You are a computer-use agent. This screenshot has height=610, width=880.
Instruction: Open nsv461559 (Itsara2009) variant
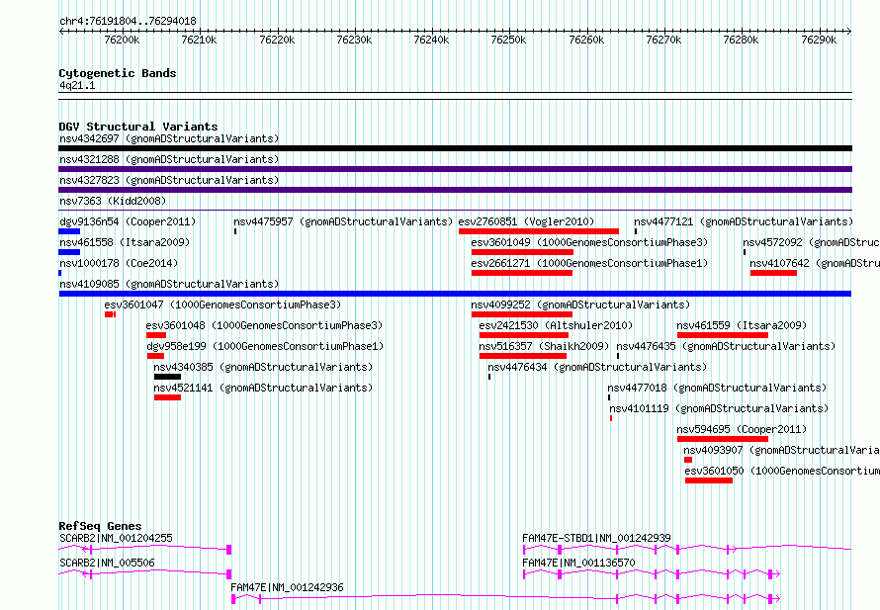coord(742,325)
